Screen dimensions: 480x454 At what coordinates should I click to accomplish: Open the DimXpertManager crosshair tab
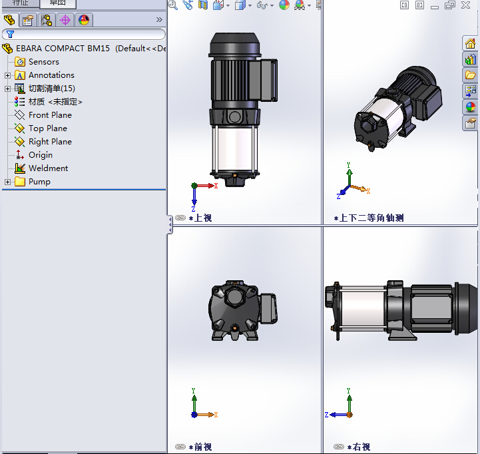pos(65,20)
